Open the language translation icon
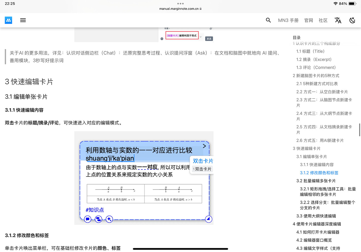This screenshot has height=252, width=361. [x=338, y=20]
